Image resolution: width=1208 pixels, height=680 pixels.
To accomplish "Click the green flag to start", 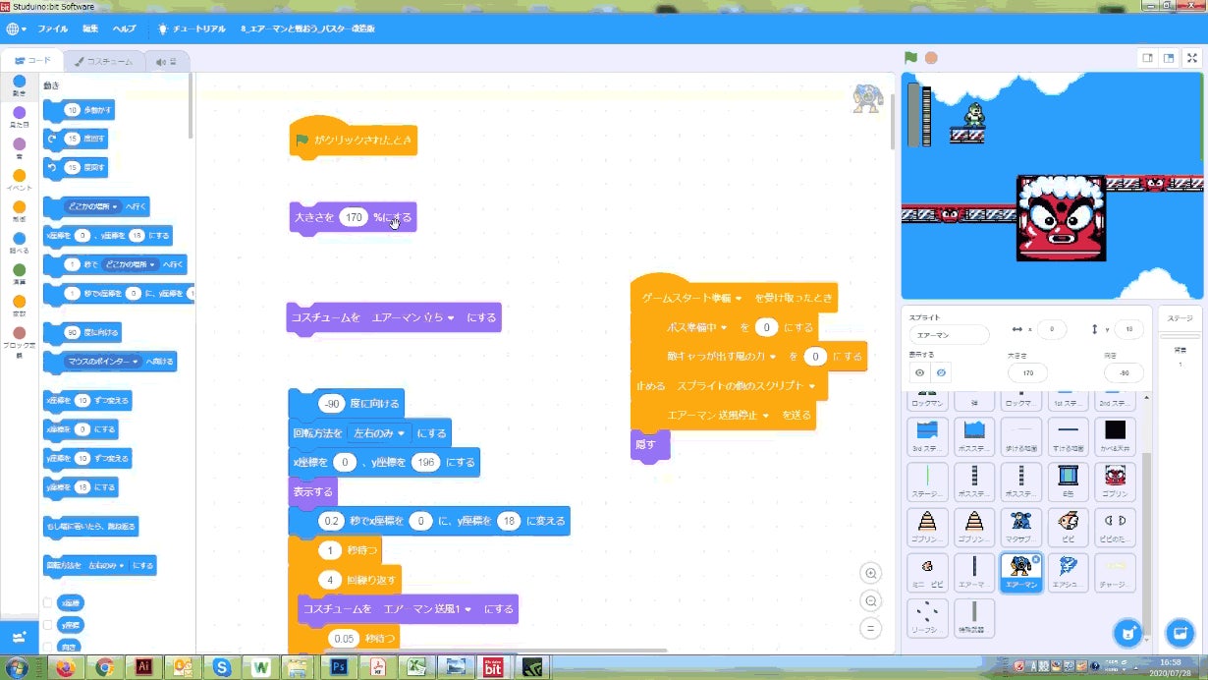I will tap(910, 58).
